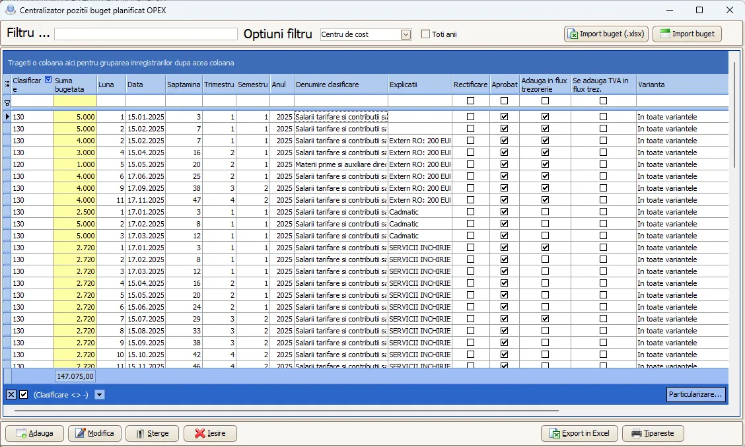Screen dimensions: 745x447
Task: Click the Trimestru column header
Action: 219,85
